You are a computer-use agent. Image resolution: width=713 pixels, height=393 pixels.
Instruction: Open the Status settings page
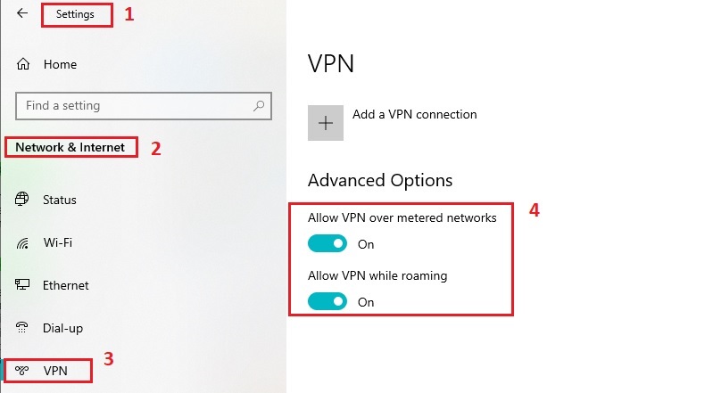pyautogui.click(x=60, y=200)
